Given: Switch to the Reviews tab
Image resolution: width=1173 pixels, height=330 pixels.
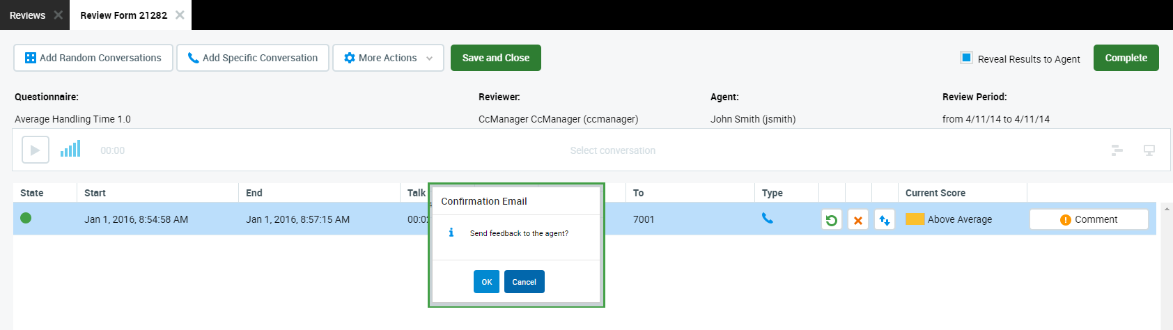Looking at the screenshot, I should click(x=27, y=15).
